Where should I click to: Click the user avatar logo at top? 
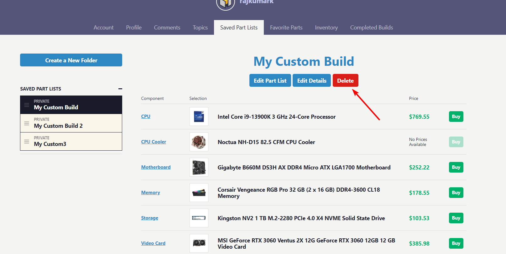226,4
